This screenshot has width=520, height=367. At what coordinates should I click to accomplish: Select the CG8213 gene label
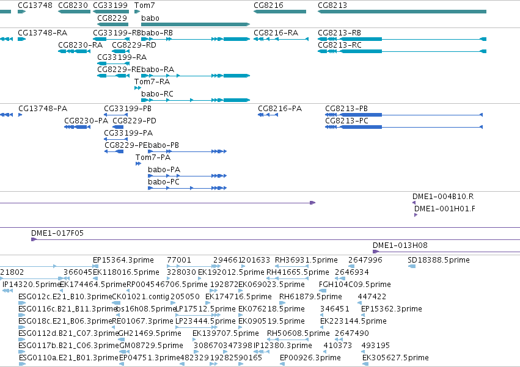[x=332, y=5]
